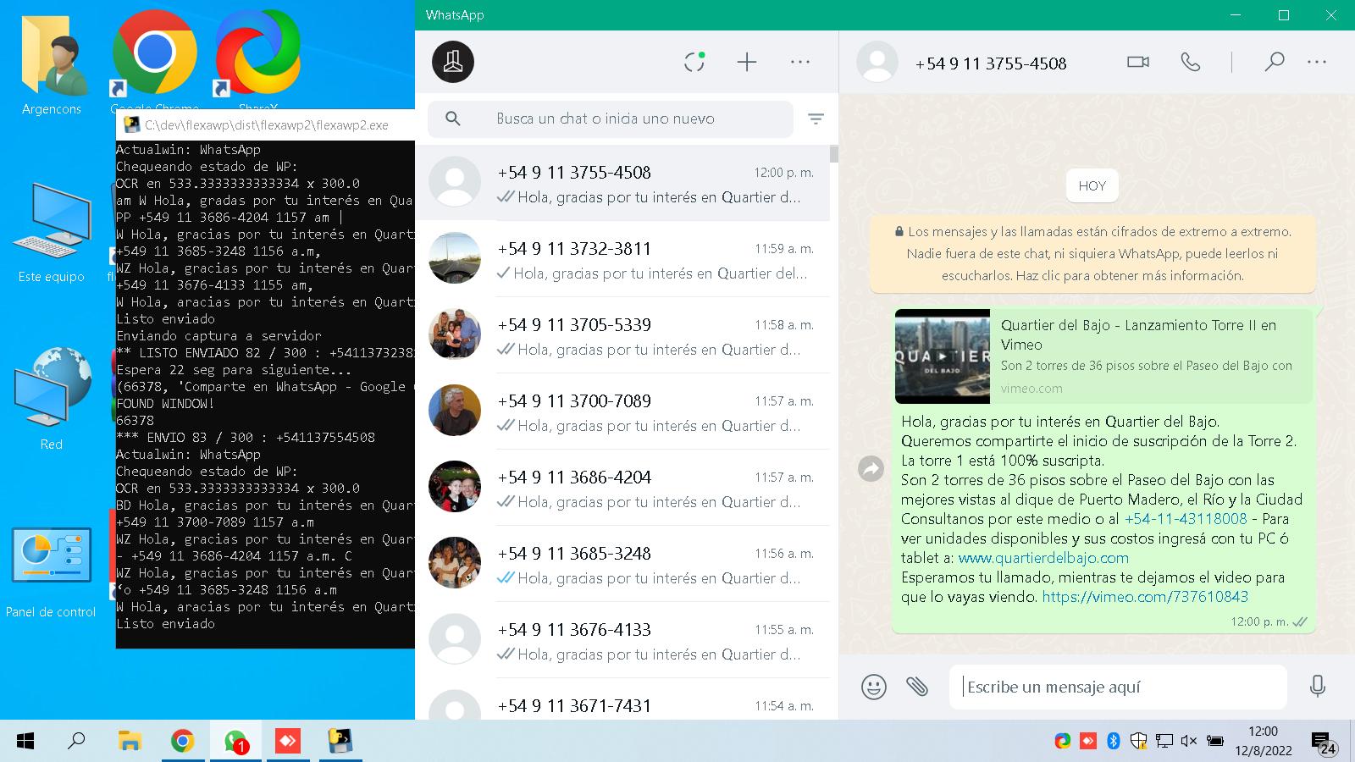Open the chat with +54 9 11 3755-4508
Viewport: 1355px width, 762px height.
(x=622, y=184)
